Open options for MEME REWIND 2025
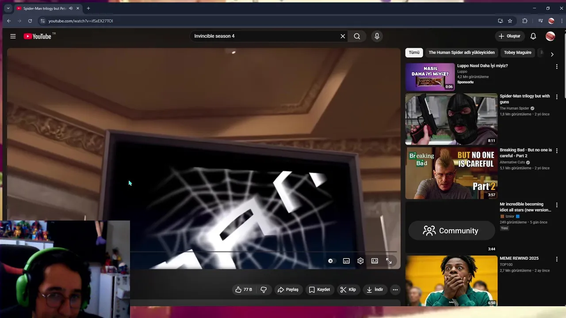The image size is (566, 318). click(557, 259)
